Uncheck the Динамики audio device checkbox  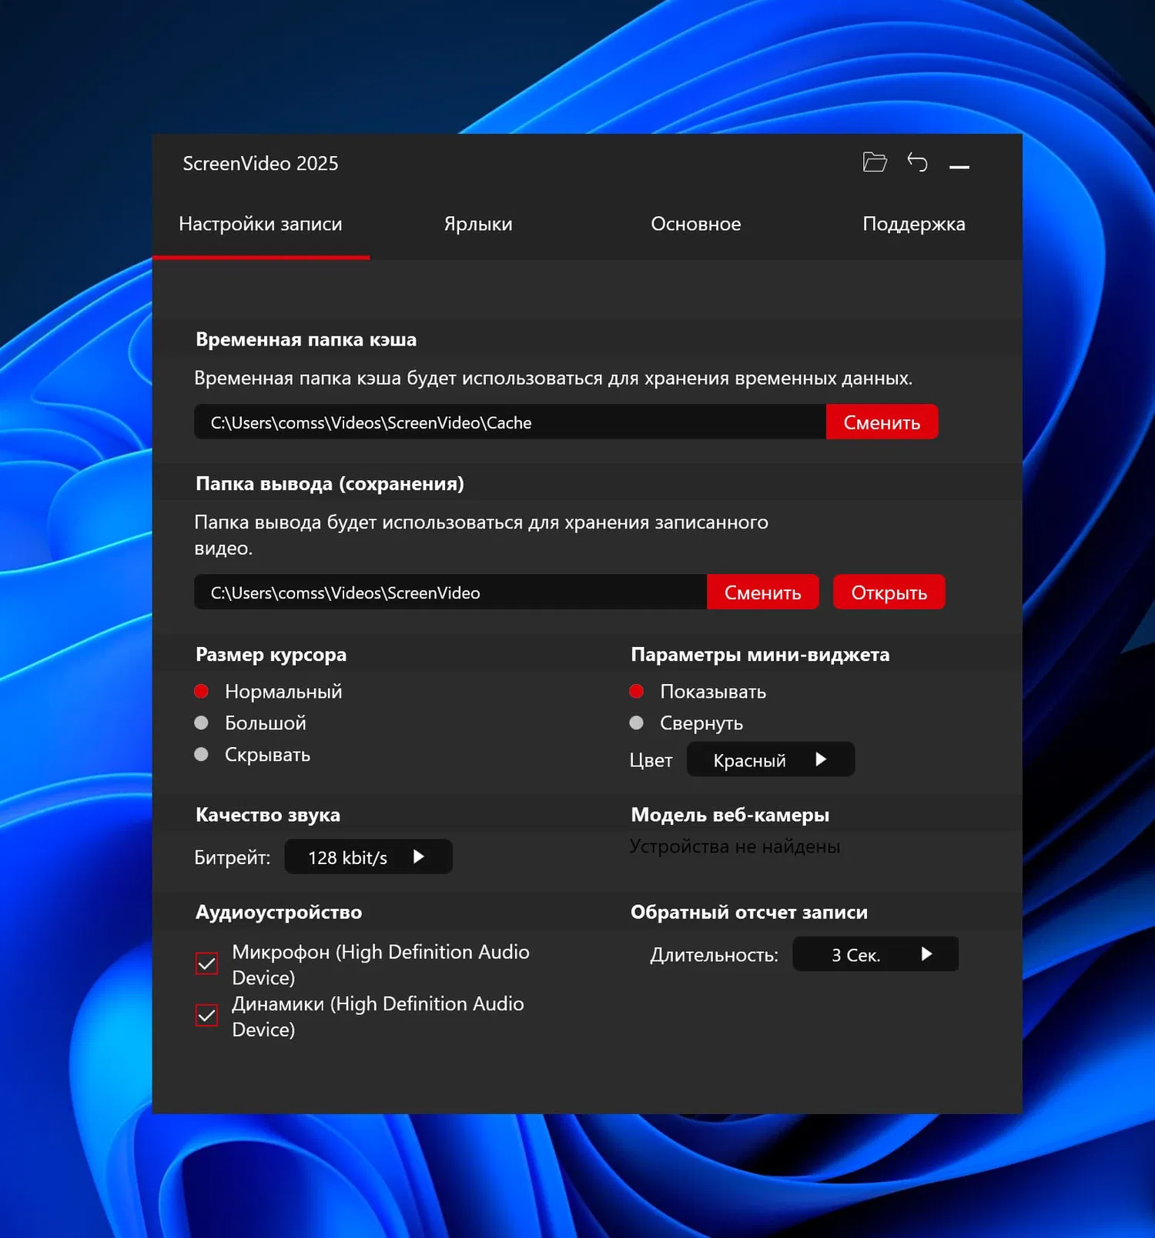click(x=206, y=1016)
